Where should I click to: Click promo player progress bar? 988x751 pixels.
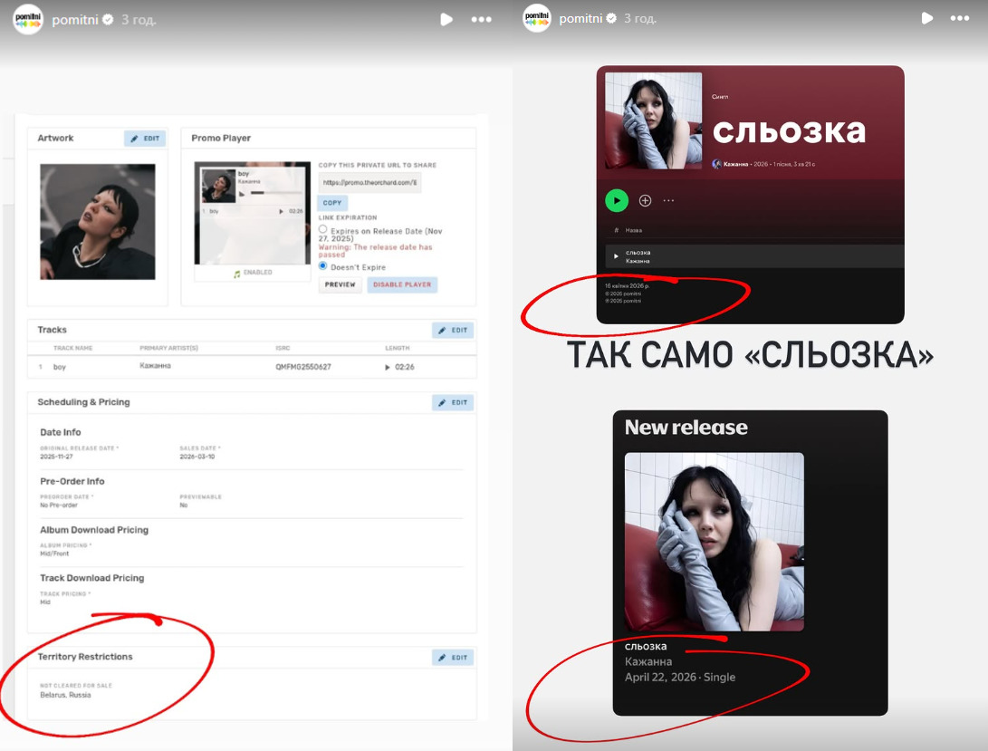coord(276,193)
